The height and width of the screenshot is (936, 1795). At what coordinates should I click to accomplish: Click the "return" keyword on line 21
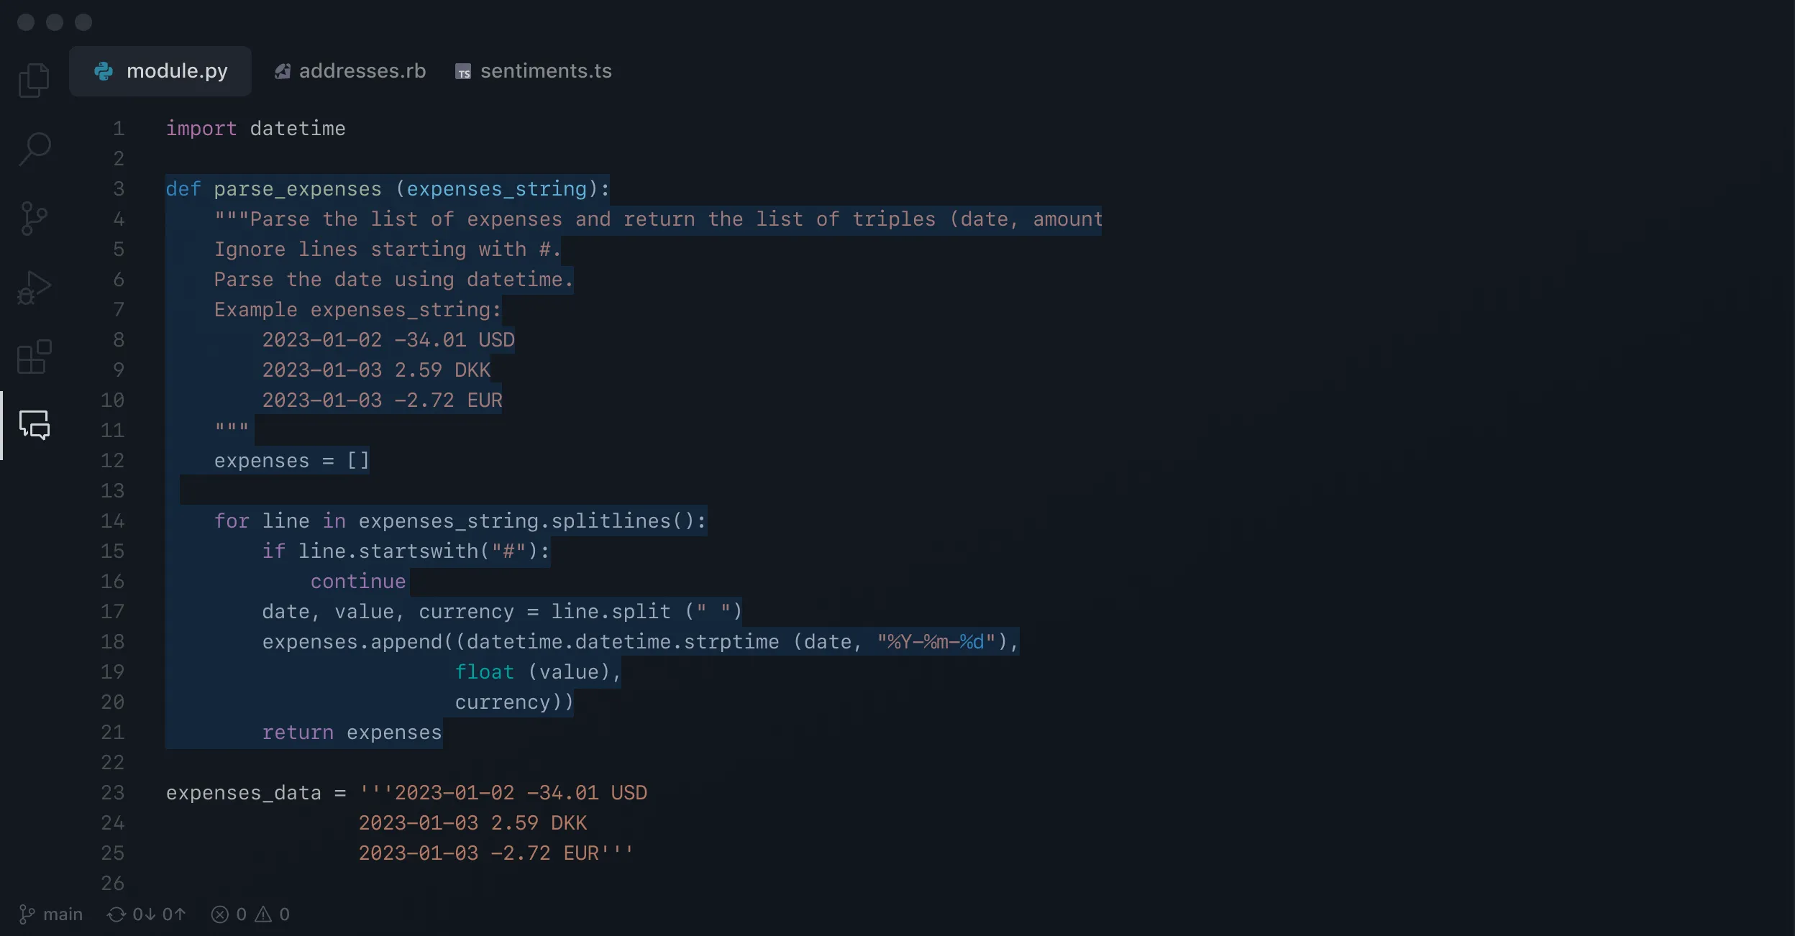[298, 733]
